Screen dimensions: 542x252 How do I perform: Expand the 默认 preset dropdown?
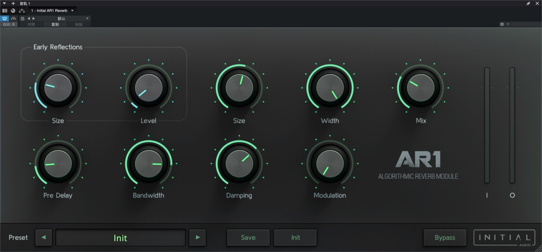pyautogui.click(x=63, y=19)
